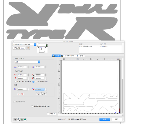Click the media height field showing 29.700cm
Image resolution: width=165 pixels, height=124 pixels.
(x=39, y=67)
